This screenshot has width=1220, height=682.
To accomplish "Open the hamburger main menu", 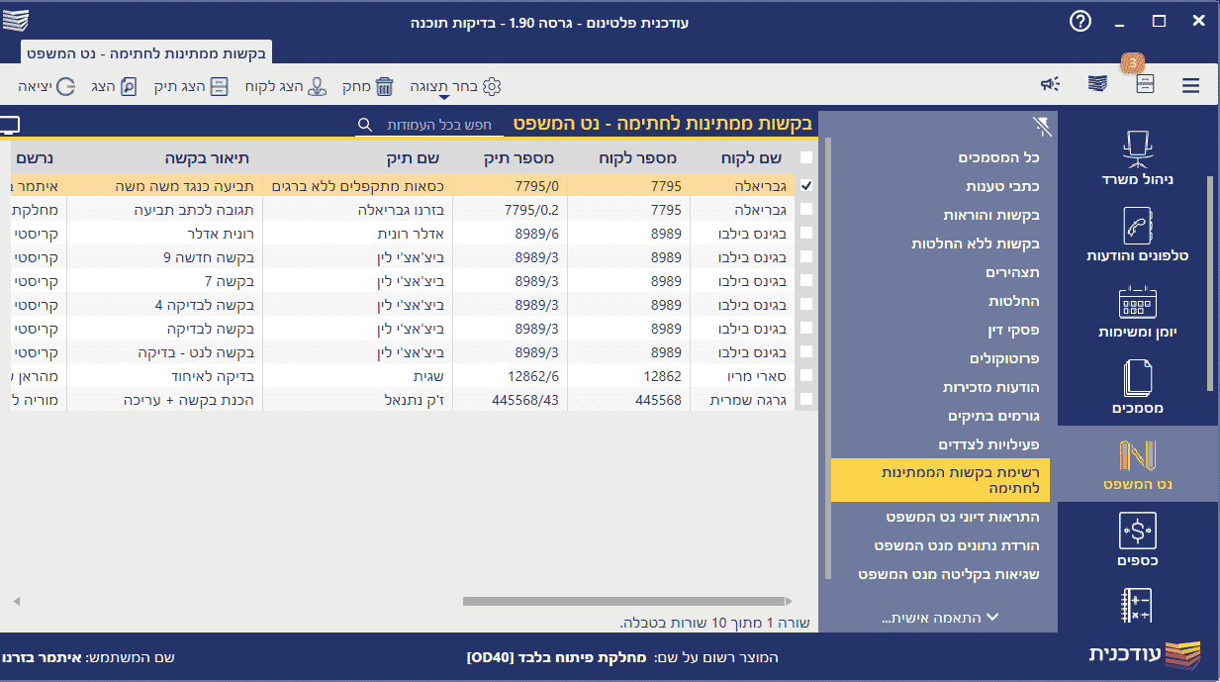I will click(x=1190, y=86).
